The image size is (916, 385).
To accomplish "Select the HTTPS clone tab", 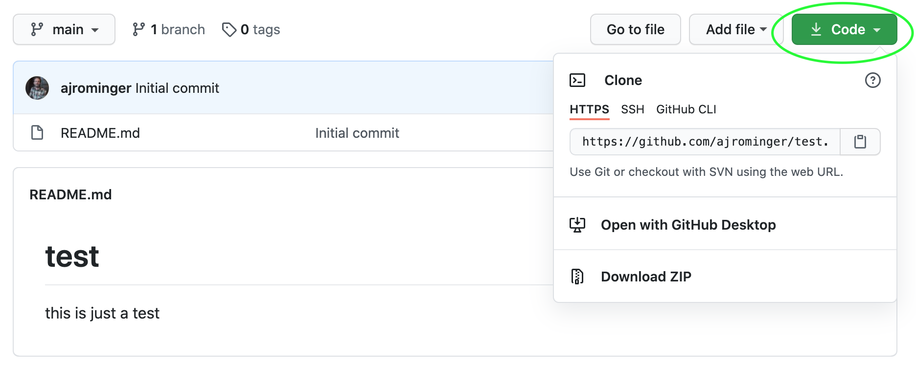I will [589, 109].
